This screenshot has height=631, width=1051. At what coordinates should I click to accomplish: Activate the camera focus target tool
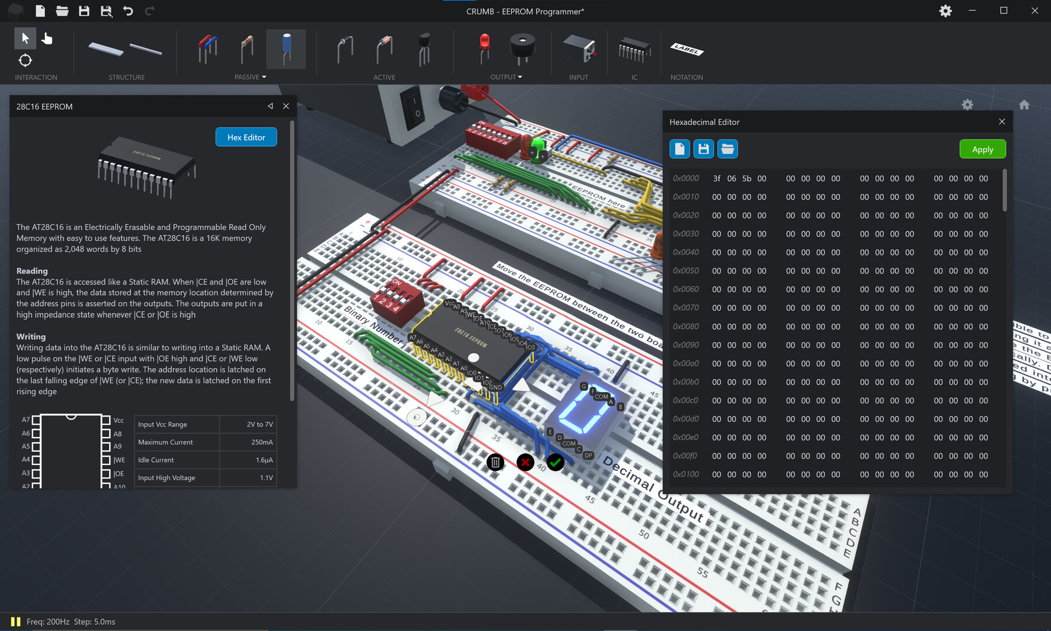25,60
